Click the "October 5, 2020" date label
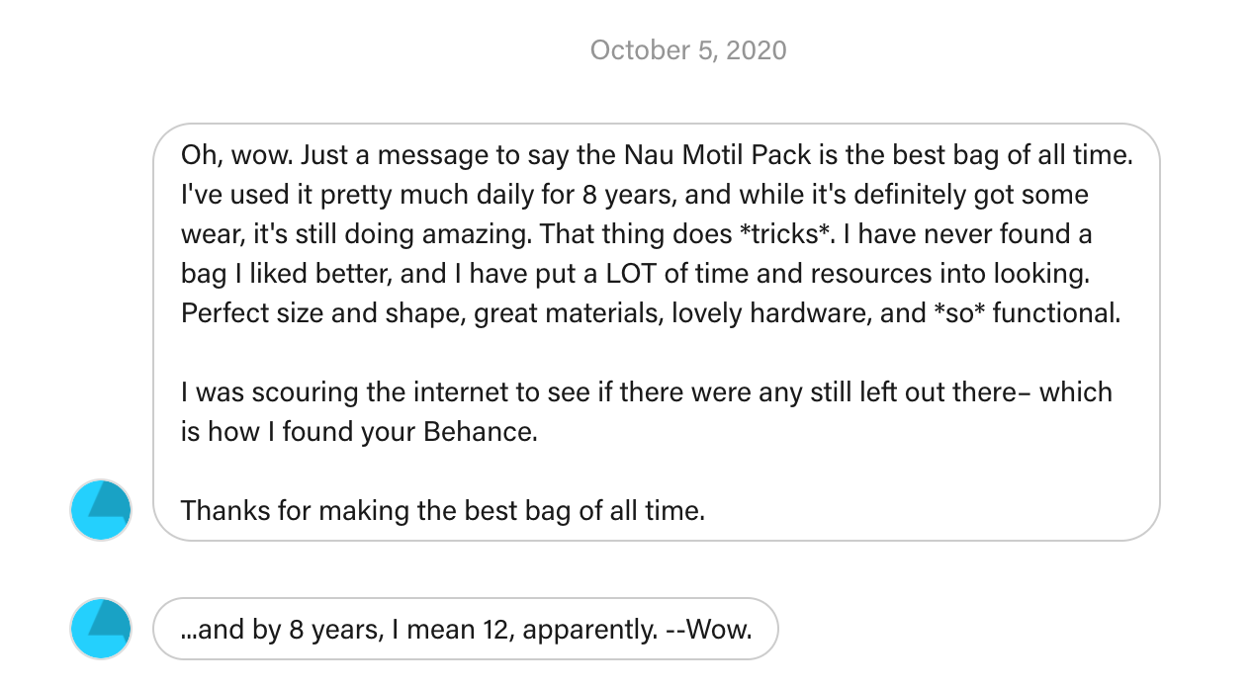This screenshot has width=1252, height=688. (688, 49)
